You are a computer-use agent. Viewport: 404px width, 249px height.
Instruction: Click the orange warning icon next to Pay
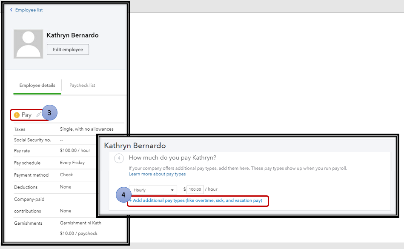tap(17, 115)
